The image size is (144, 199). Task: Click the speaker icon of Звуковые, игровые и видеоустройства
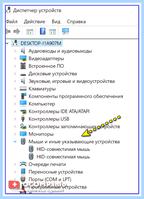[23, 81]
